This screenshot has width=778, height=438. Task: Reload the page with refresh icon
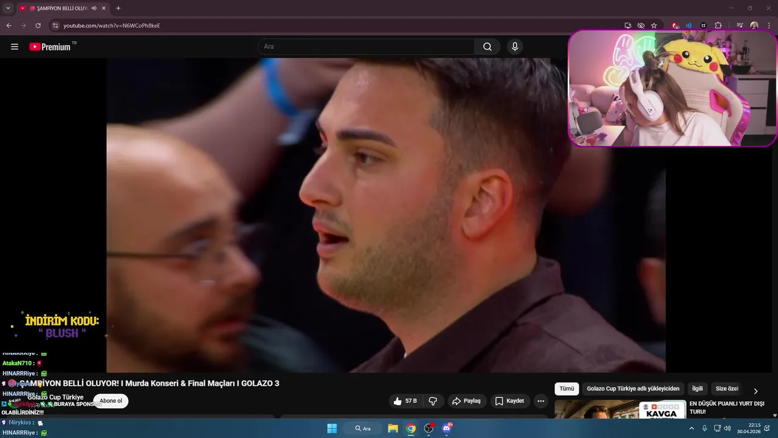pyautogui.click(x=38, y=26)
